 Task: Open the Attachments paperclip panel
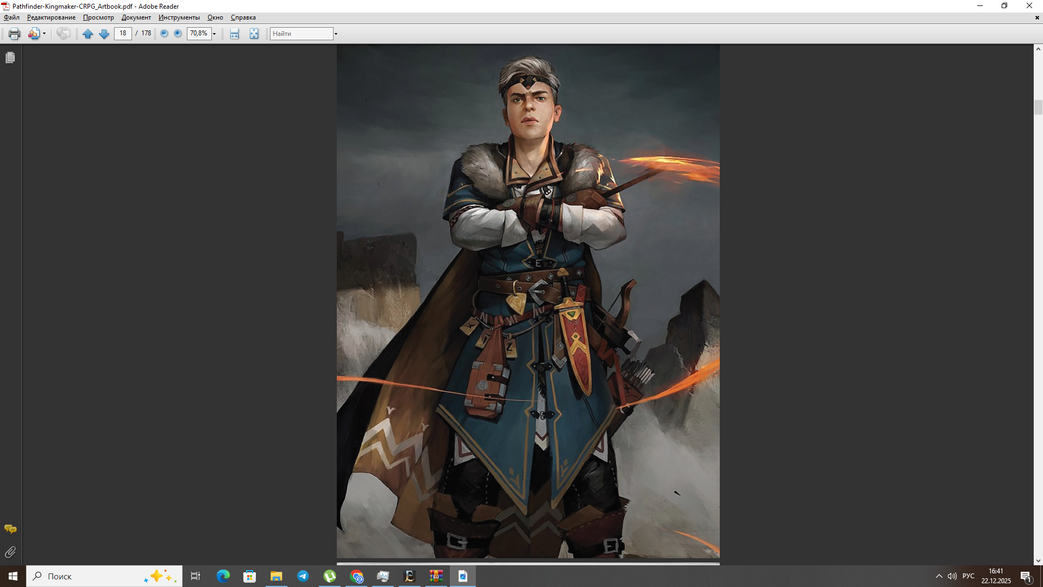click(10, 552)
